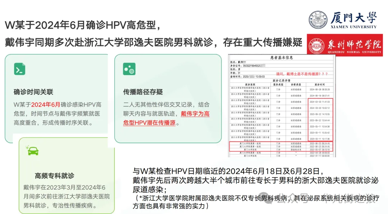Screen dimensions: 388x214
Task: Click the 2023-09-22 14:10:55 time cell
Action: click(320, 114)
